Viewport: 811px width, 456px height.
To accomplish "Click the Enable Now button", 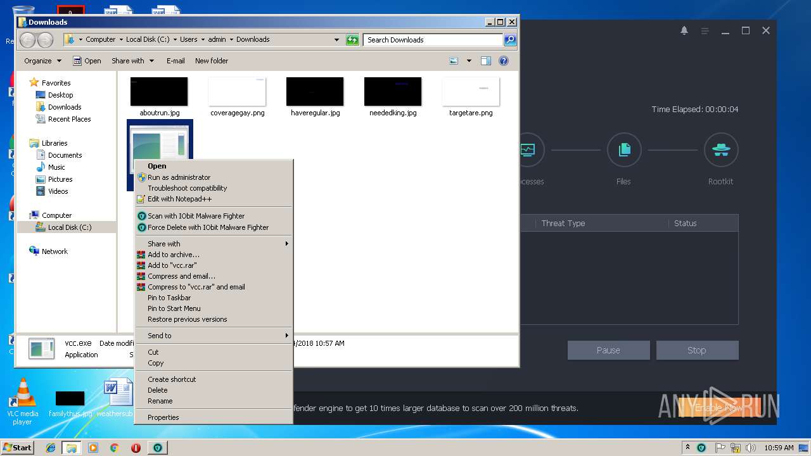I will point(719,408).
